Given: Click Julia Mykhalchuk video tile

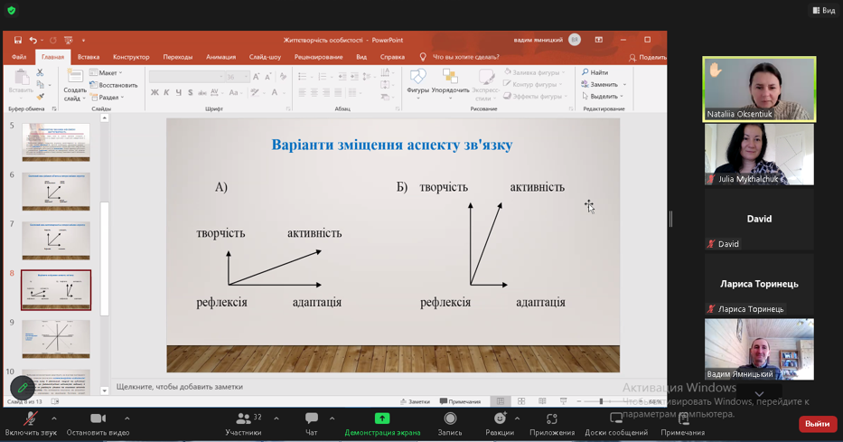Looking at the screenshot, I should tap(759, 155).
